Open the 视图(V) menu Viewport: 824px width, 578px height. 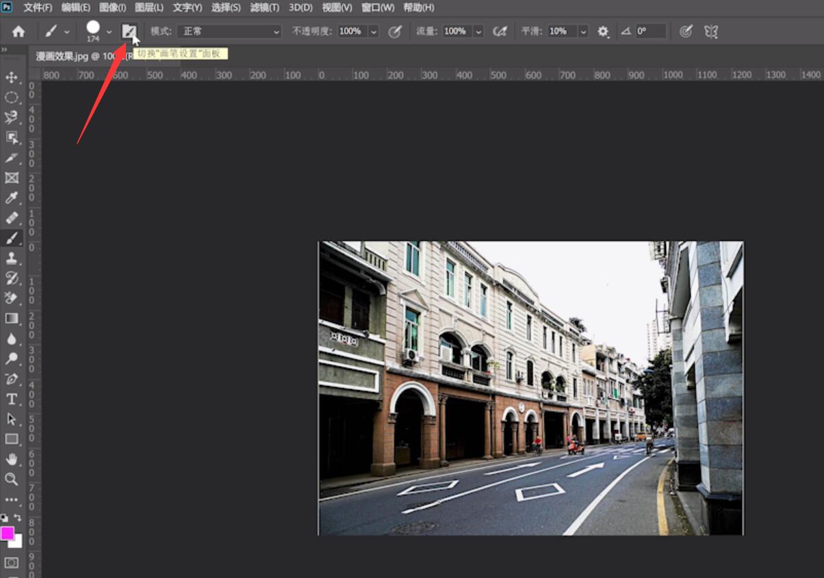(x=337, y=8)
